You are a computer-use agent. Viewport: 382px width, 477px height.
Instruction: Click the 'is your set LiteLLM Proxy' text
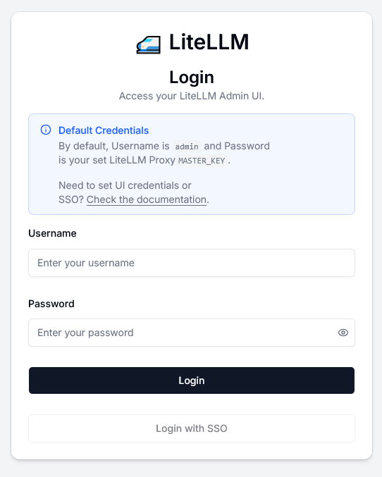117,160
